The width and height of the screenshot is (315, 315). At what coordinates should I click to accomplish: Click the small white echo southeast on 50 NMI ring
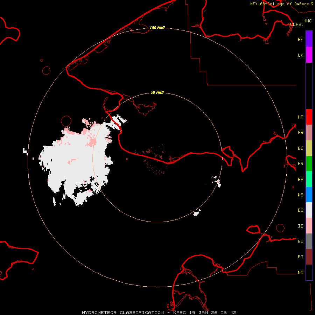tap(197, 213)
